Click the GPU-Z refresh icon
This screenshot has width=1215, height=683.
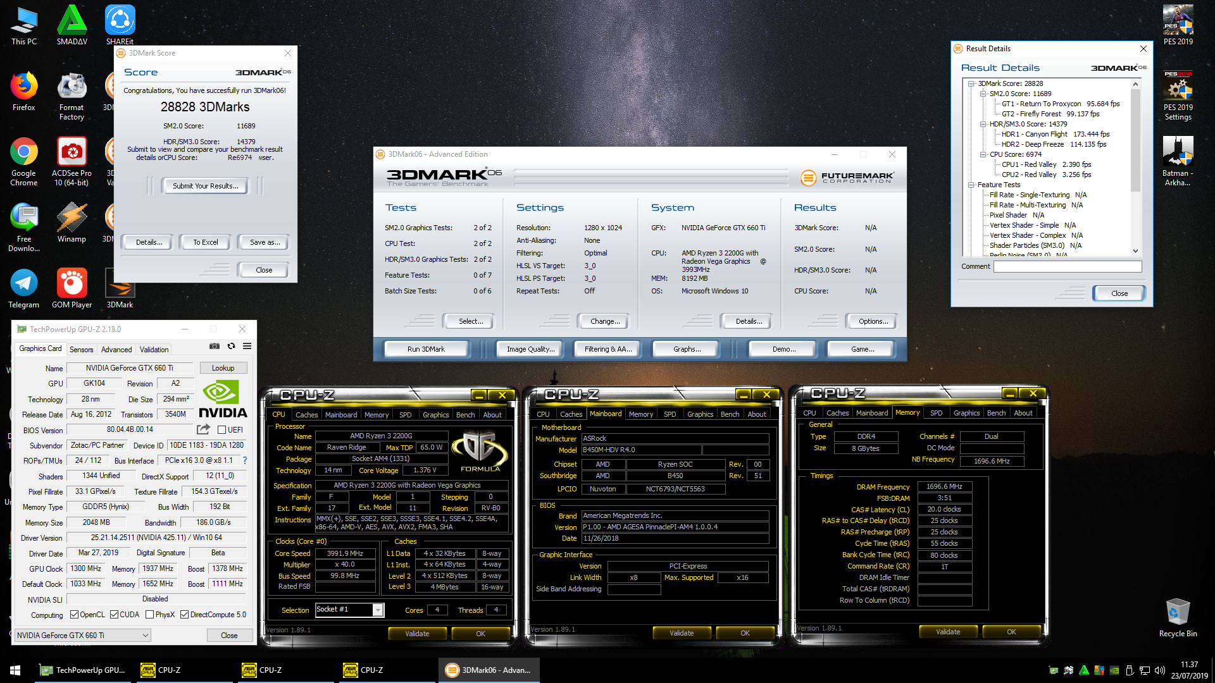coord(231,346)
